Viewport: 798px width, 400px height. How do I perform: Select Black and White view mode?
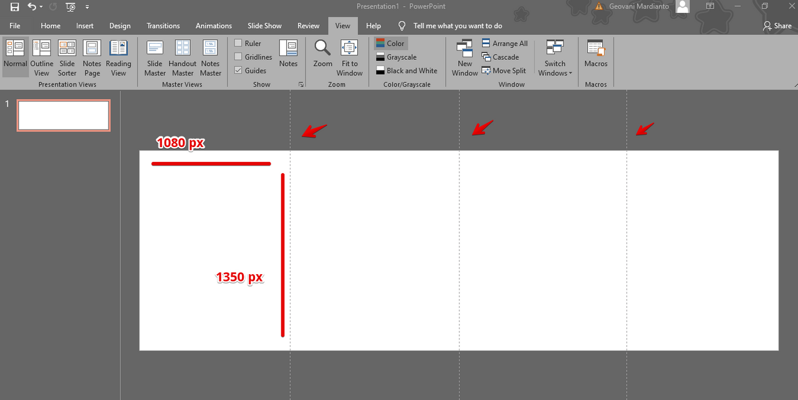(x=406, y=70)
